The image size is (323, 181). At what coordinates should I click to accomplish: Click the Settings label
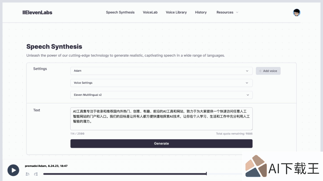[40, 69]
